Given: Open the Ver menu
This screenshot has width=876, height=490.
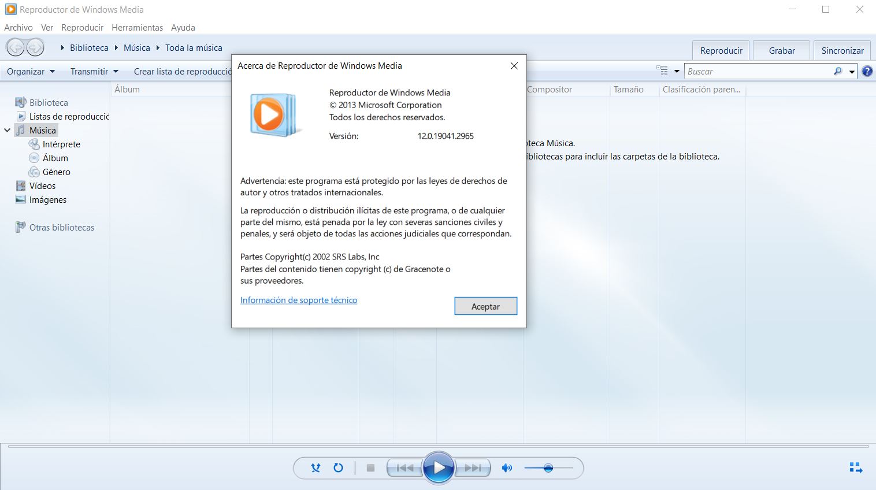Looking at the screenshot, I should [47, 27].
